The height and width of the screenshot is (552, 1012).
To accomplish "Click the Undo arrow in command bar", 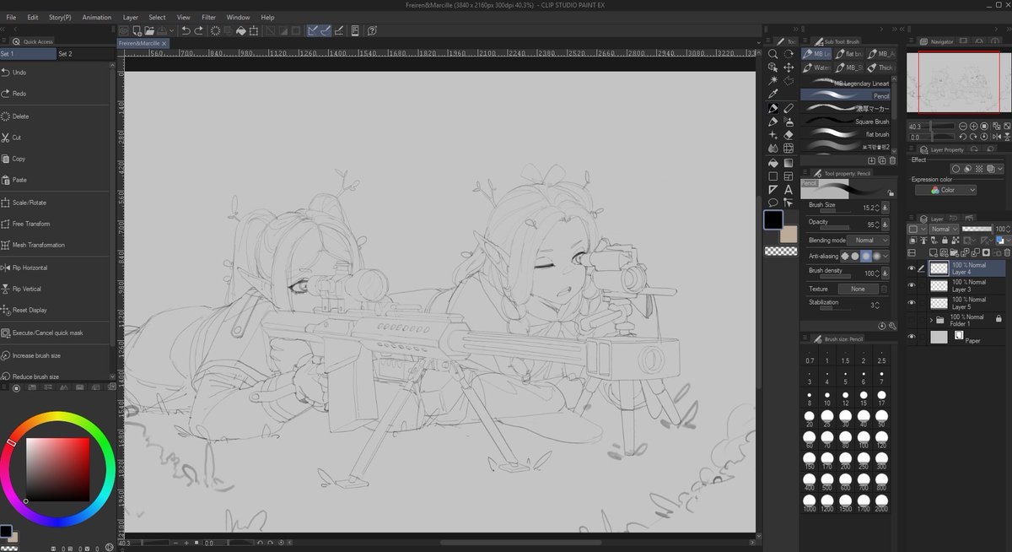I will point(186,31).
